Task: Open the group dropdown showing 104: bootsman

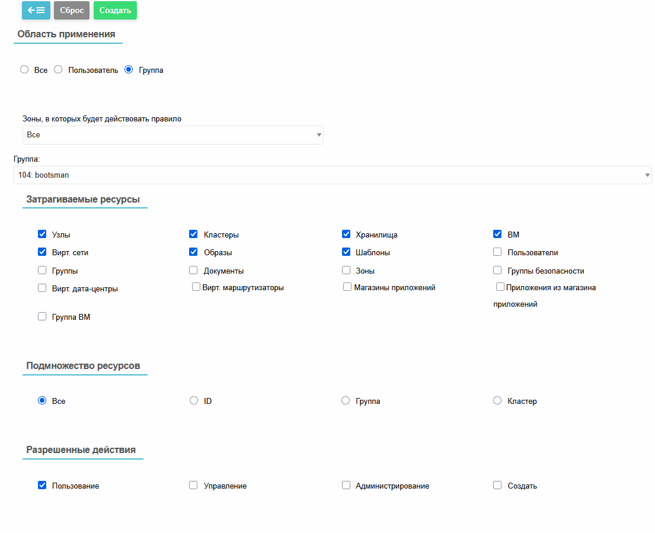Action: tap(333, 175)
